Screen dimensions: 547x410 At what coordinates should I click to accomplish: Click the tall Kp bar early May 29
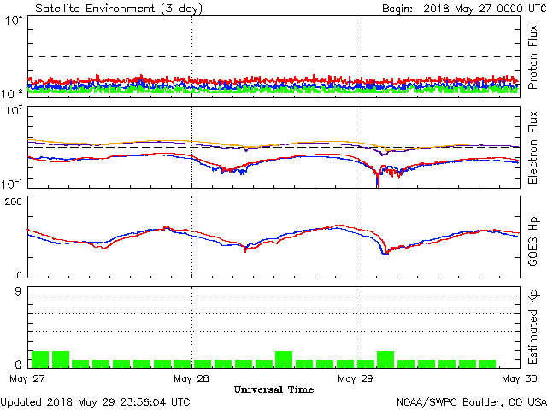coord(385,360)
